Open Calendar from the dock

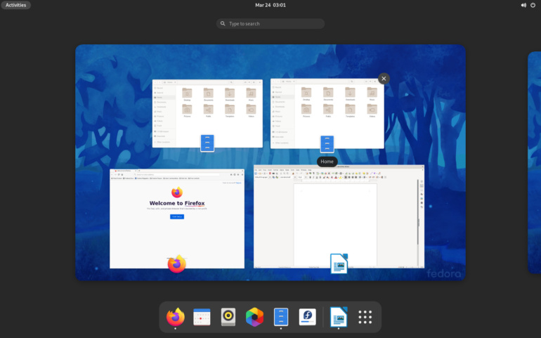tap(202, 317)
